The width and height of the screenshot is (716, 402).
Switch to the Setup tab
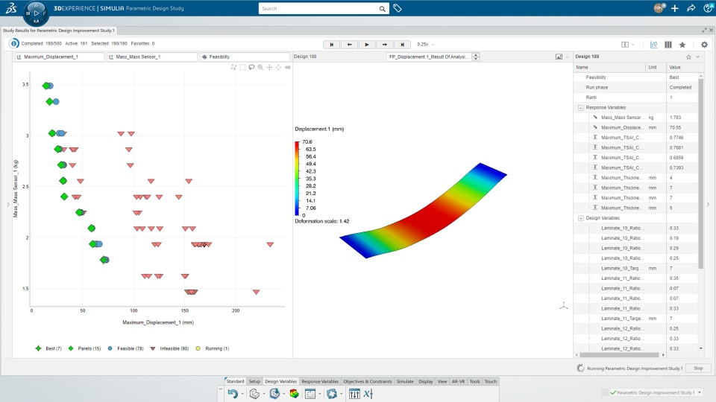(254, 381)
